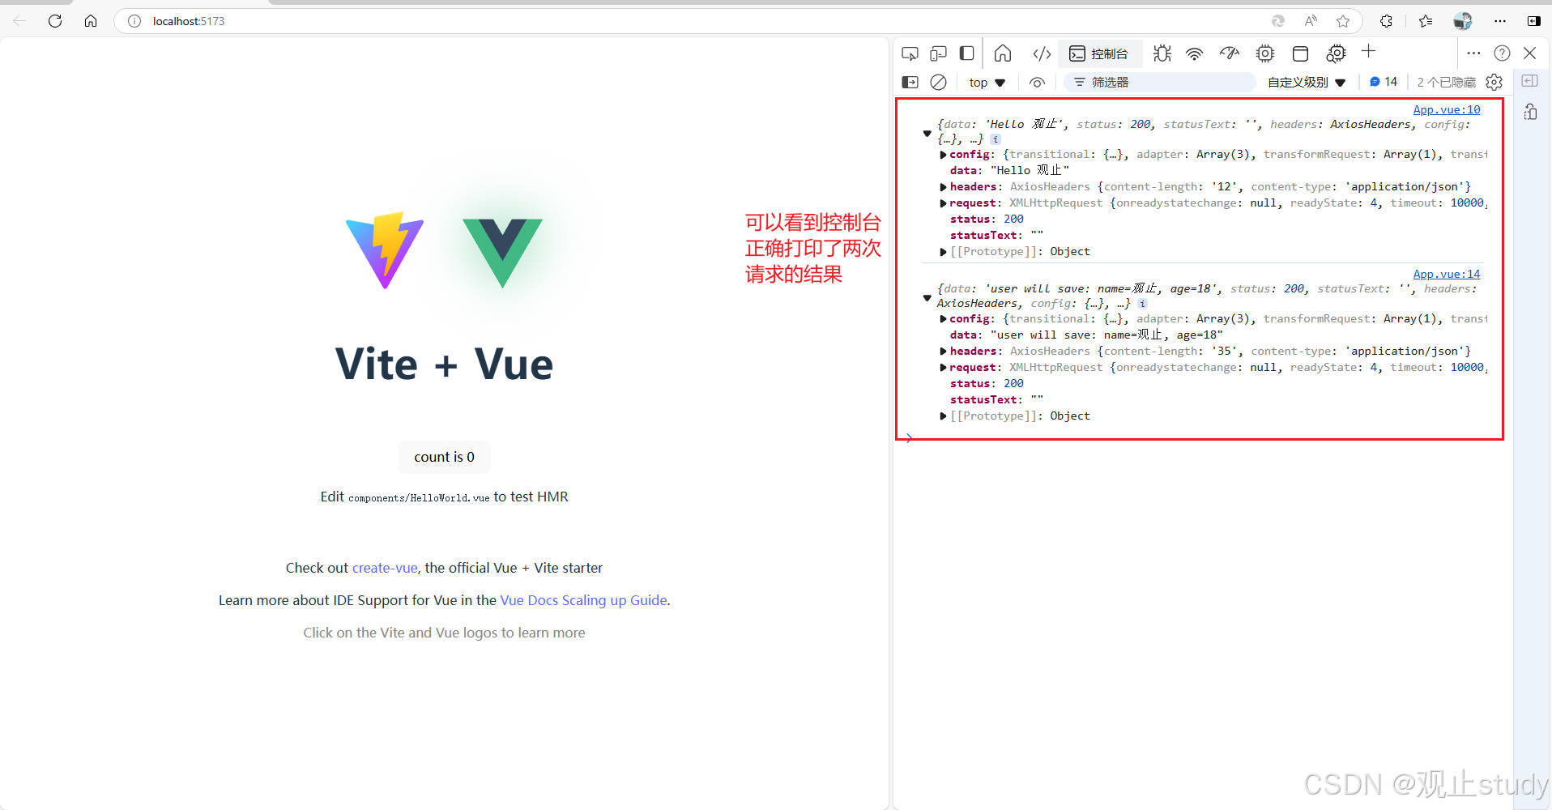Add this page to favorites star
The width and height of the screenshot is (1552, 810).
tap(1343, 21)
